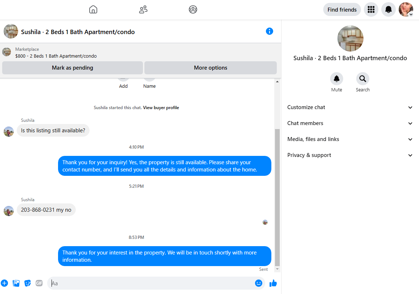Choose a GIF
419x294 pixels.
39,283
